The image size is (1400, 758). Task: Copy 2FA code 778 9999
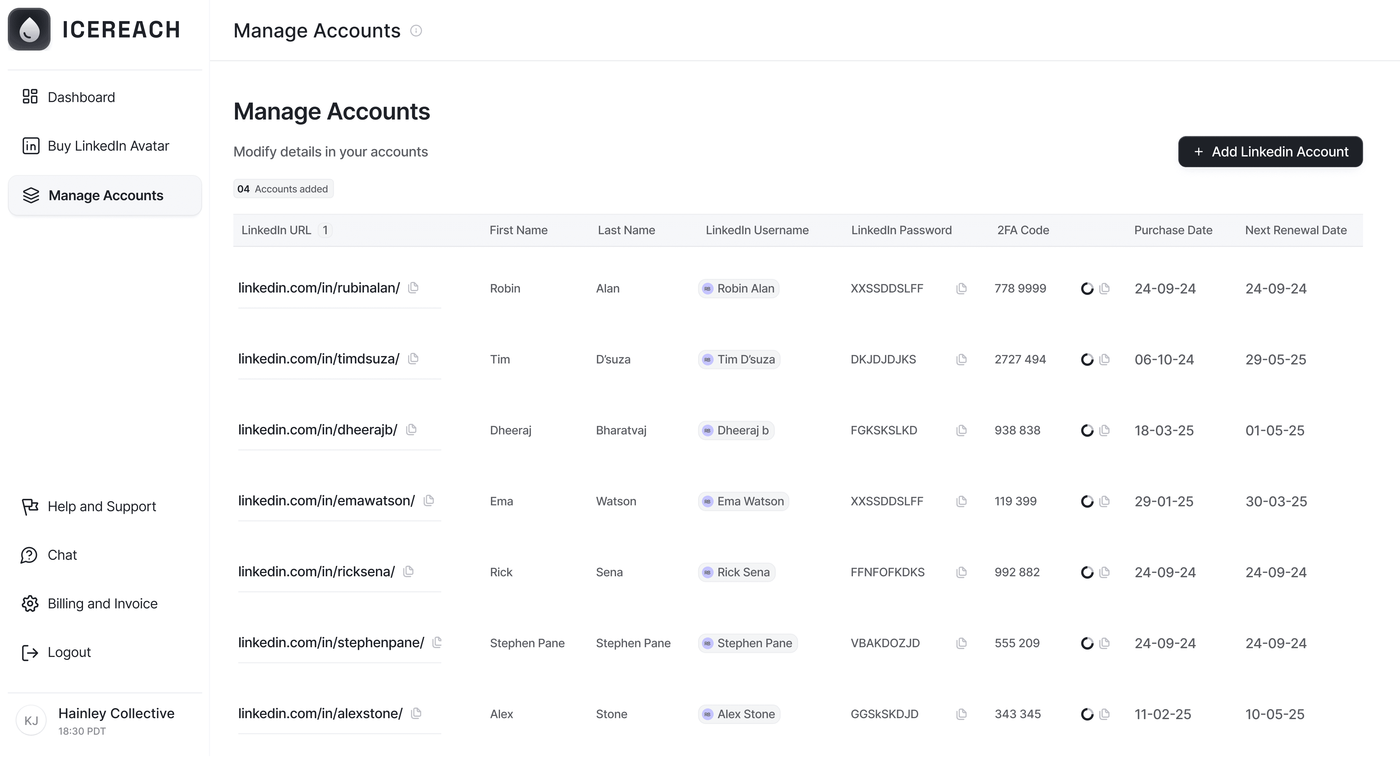click(1104, 288)
